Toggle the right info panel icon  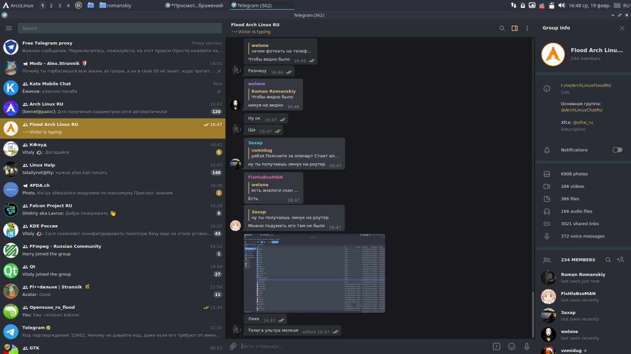[515, 28]
